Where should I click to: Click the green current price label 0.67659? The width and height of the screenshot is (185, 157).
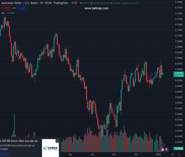(178, 73)
